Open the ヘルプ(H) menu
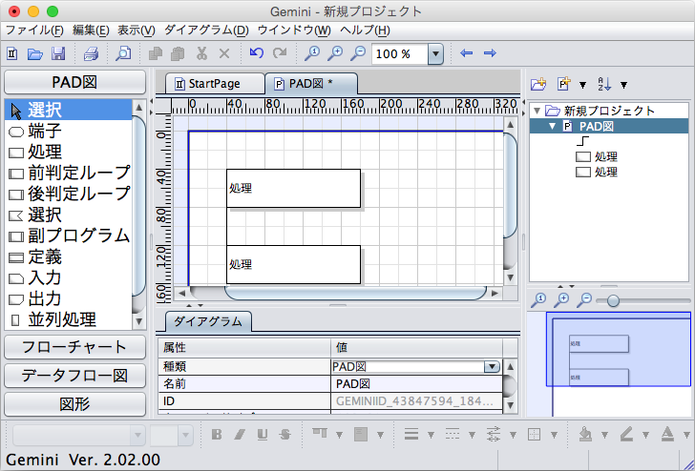 coord(365,31)
